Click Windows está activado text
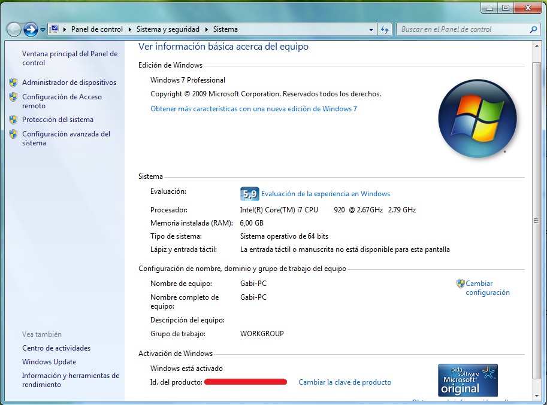 coord(186,368)
